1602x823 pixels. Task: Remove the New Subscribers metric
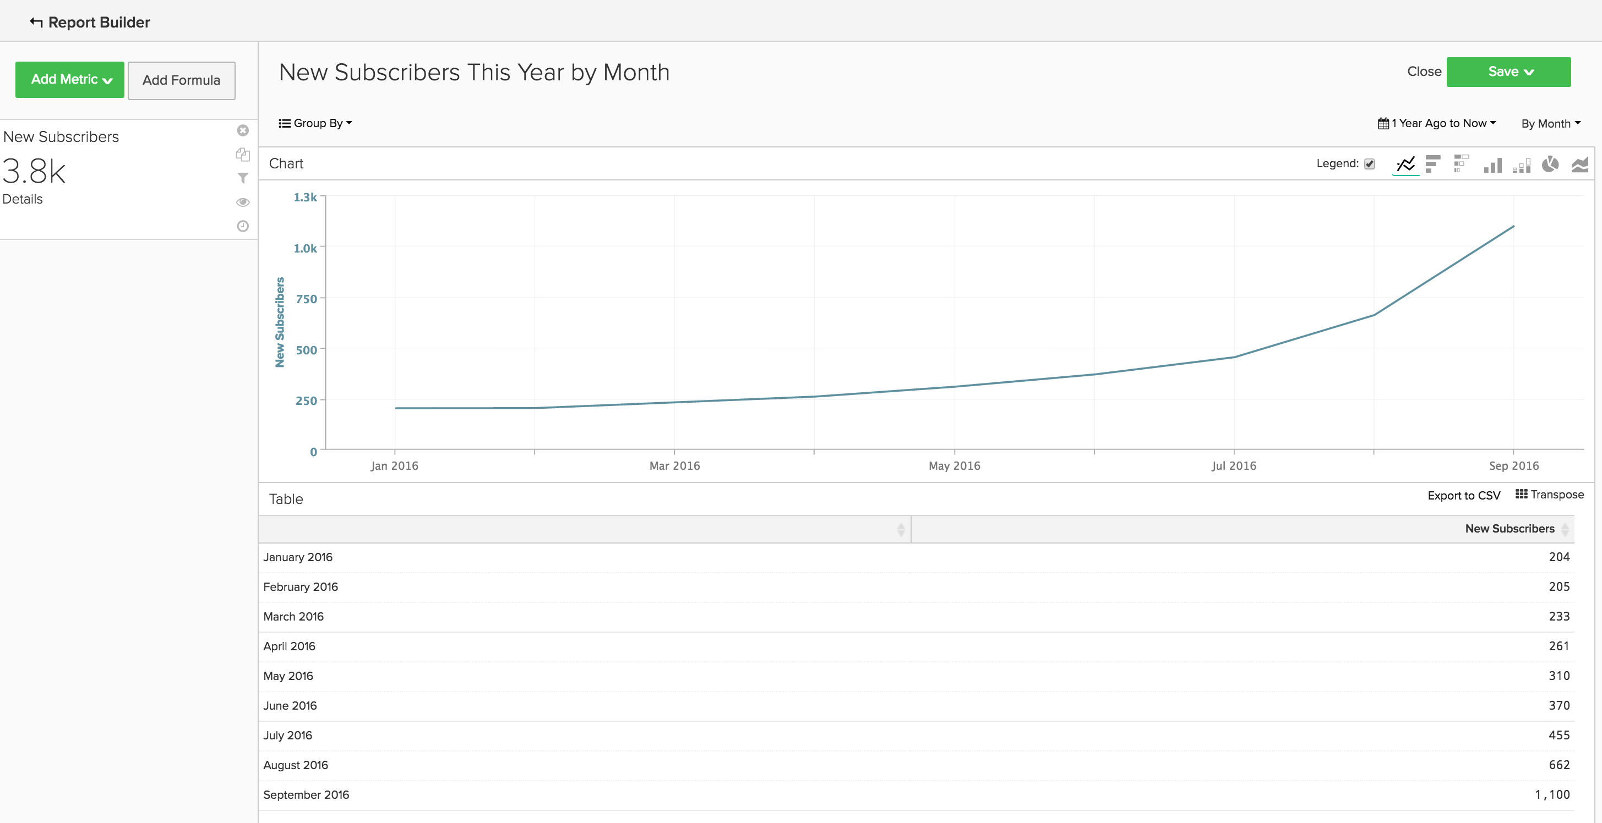pyautogui.click(x=243, y=130)
